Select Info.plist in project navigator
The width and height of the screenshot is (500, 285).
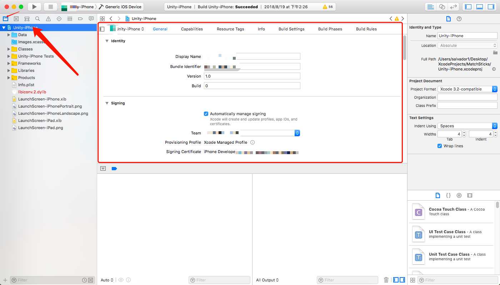tap(26, 85)
